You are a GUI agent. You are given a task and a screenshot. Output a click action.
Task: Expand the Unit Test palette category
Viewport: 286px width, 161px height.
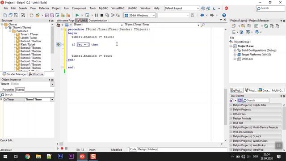coord(231,123)
